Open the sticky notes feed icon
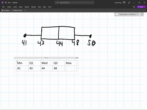 point(134,7)
